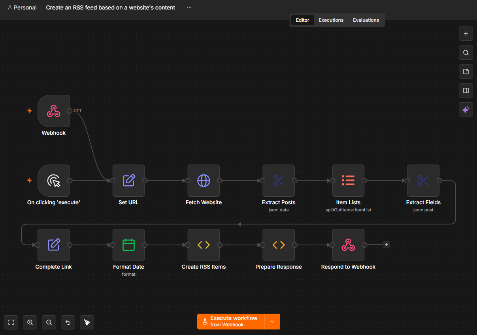477x335 pixels.
Task: Toggle the side panel icon
Action: (x=466, y=90)
